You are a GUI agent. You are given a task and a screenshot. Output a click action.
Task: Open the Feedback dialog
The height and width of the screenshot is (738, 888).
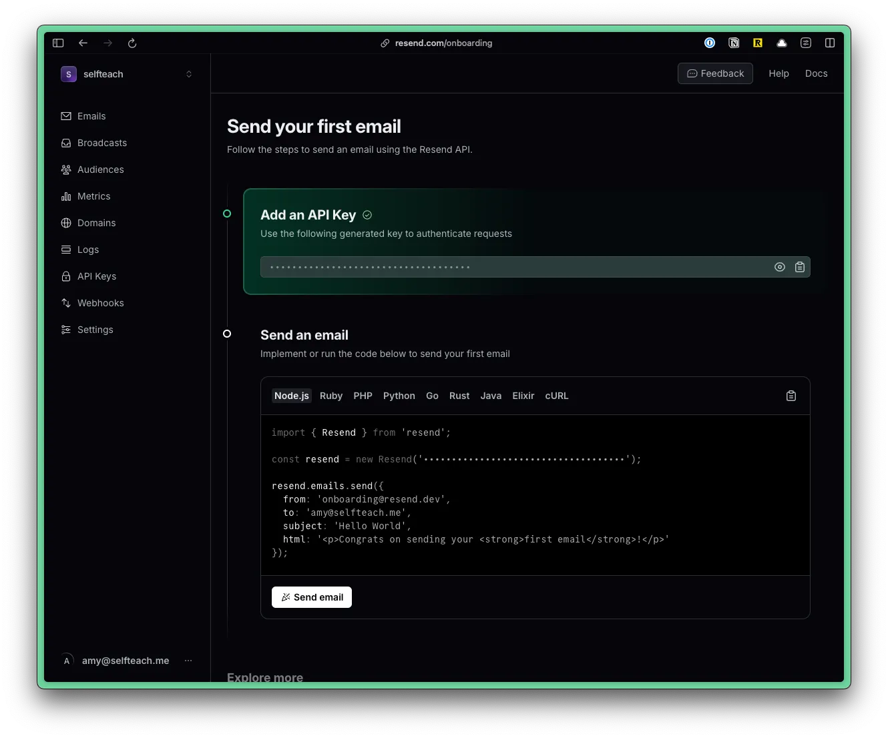715,73
